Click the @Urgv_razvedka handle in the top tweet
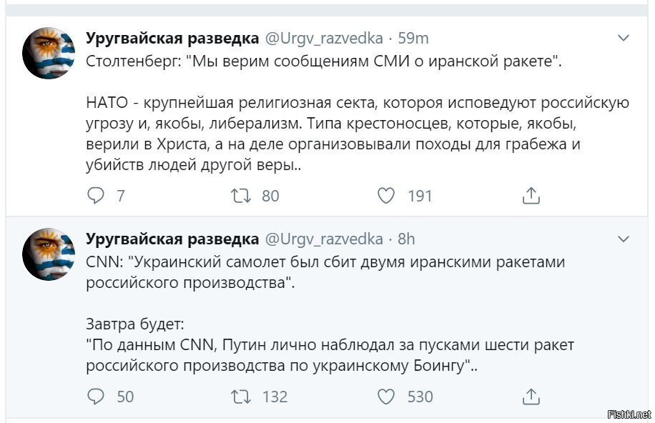655x423 pixels. point(324,39)
